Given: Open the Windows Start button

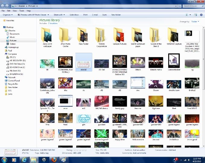Looking at the screenshot, I should [x=4, y=160].
